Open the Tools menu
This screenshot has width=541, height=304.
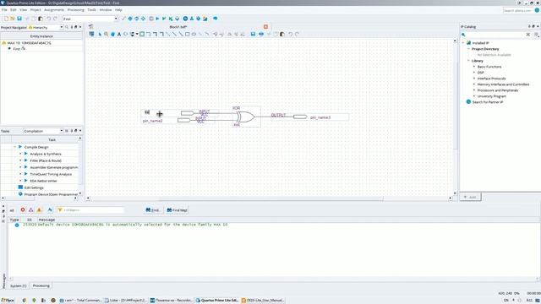[x=92, y=10]
